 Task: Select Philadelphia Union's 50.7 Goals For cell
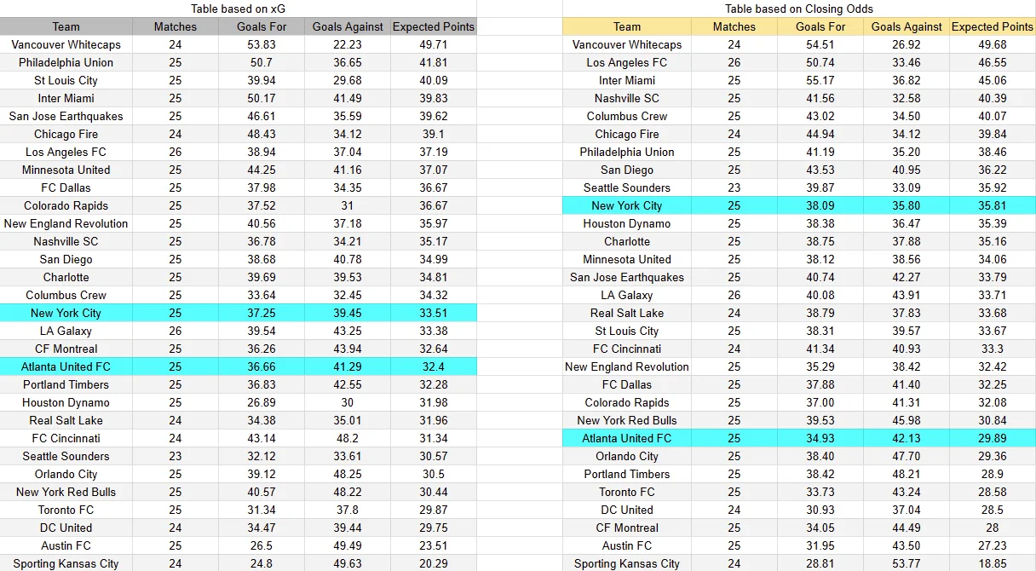pos(262,62)
